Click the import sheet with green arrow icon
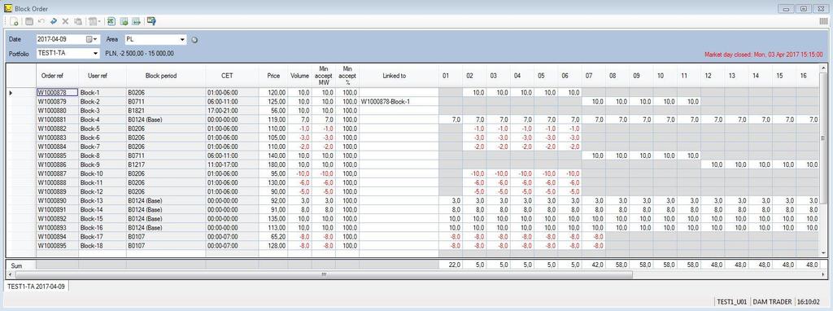The image size is (833, 311). point(124,21)
